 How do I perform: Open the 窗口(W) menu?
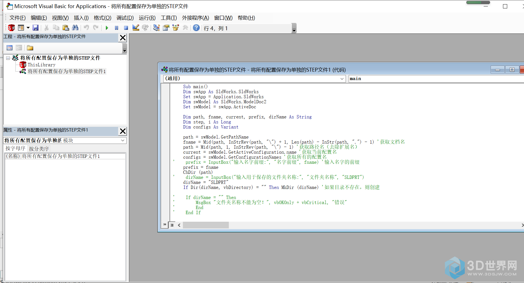point(223,18)
